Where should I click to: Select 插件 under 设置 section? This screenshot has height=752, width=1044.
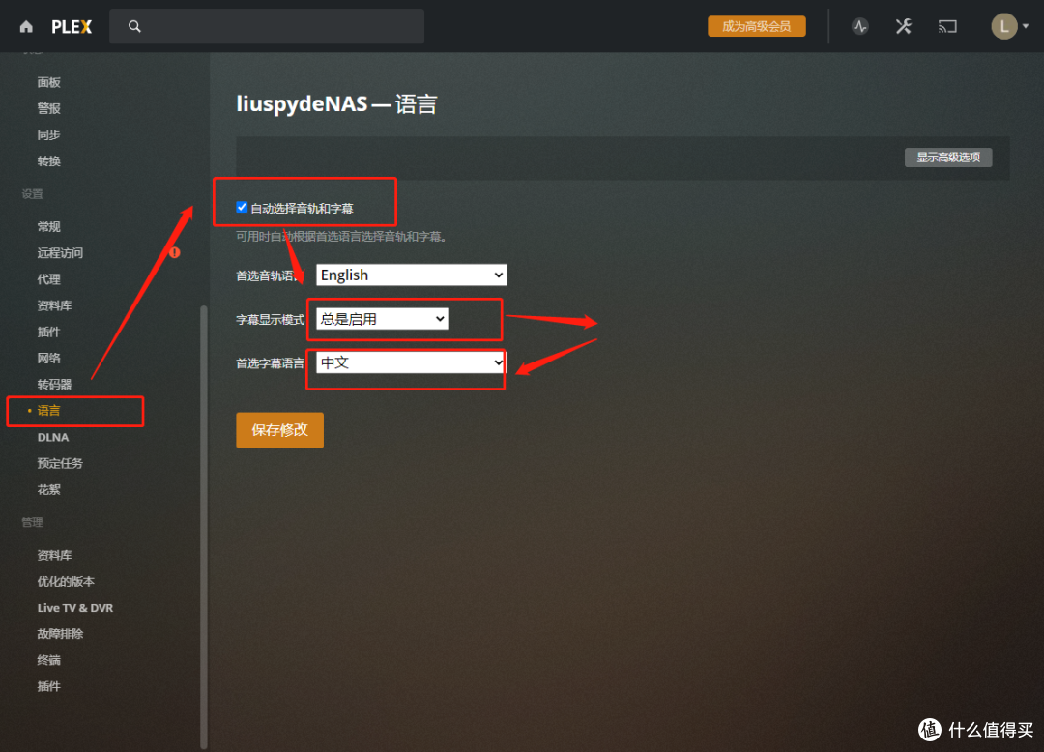[49, 333]
